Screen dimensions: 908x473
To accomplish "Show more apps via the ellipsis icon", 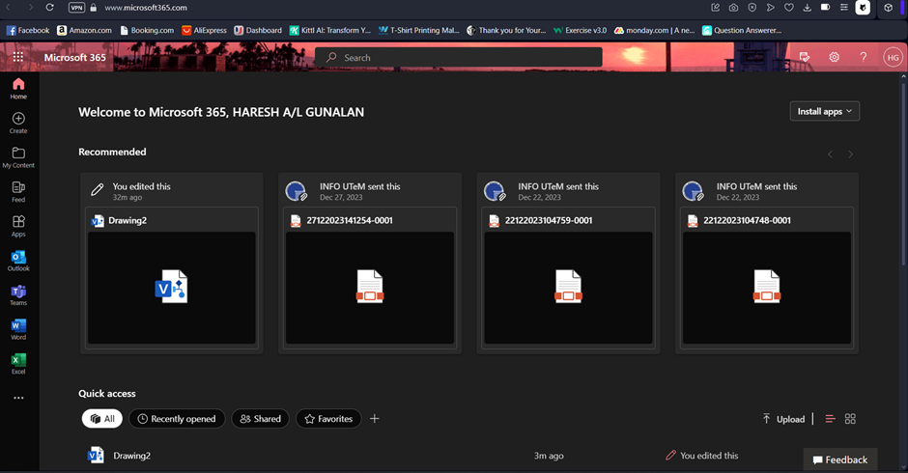I will [x=18, y=398].
